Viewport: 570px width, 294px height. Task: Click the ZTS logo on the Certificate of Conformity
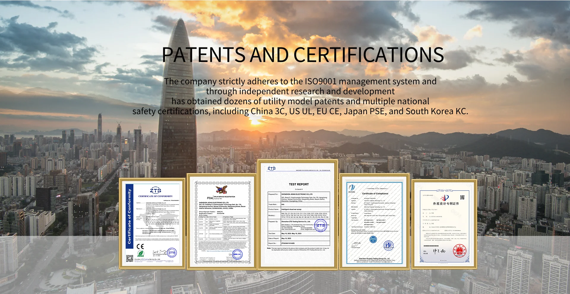[x=155, y=190]
